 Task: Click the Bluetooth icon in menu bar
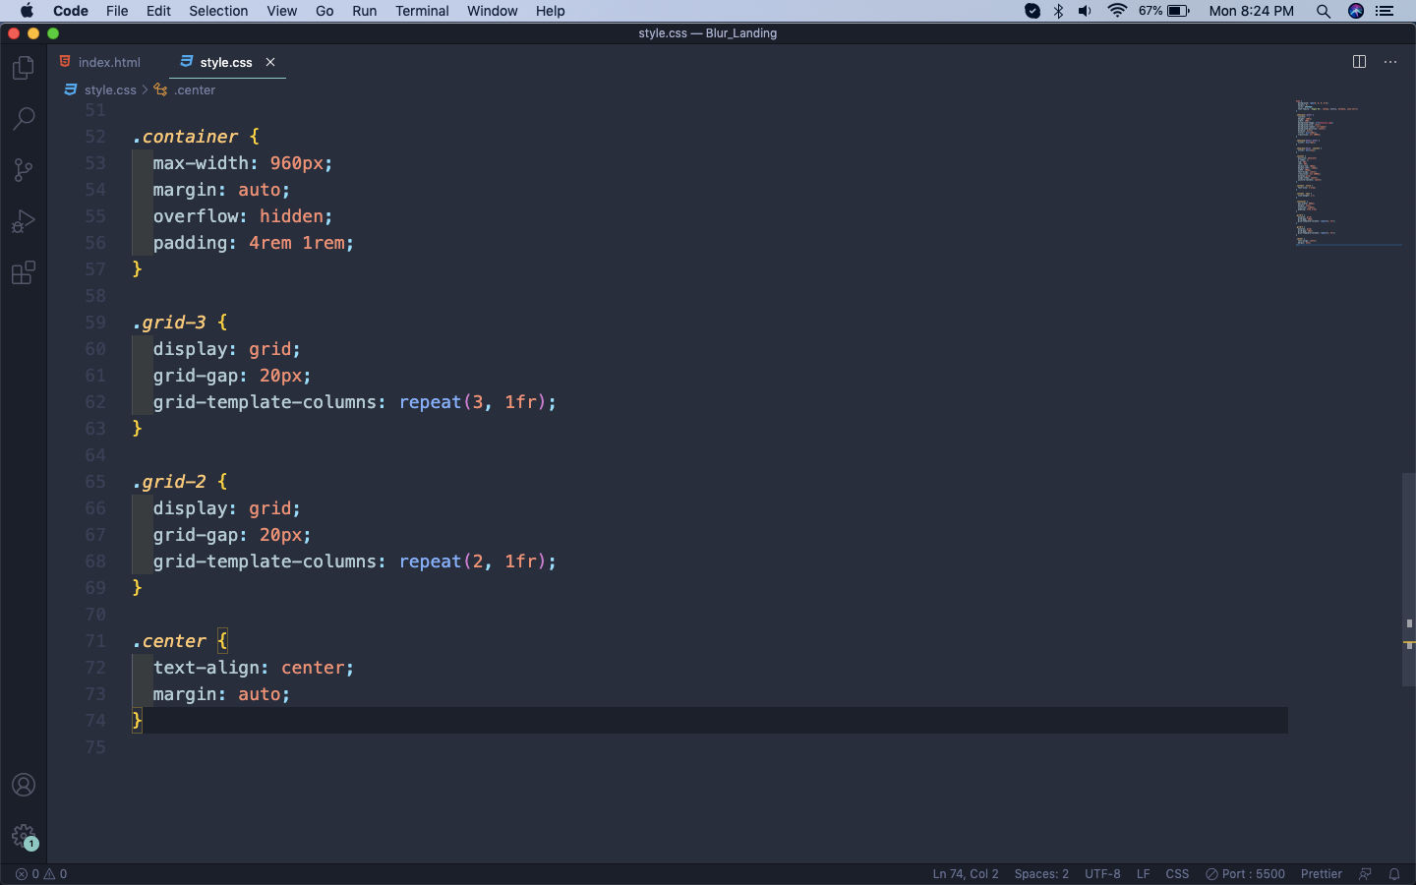(x=1059, y=11)
